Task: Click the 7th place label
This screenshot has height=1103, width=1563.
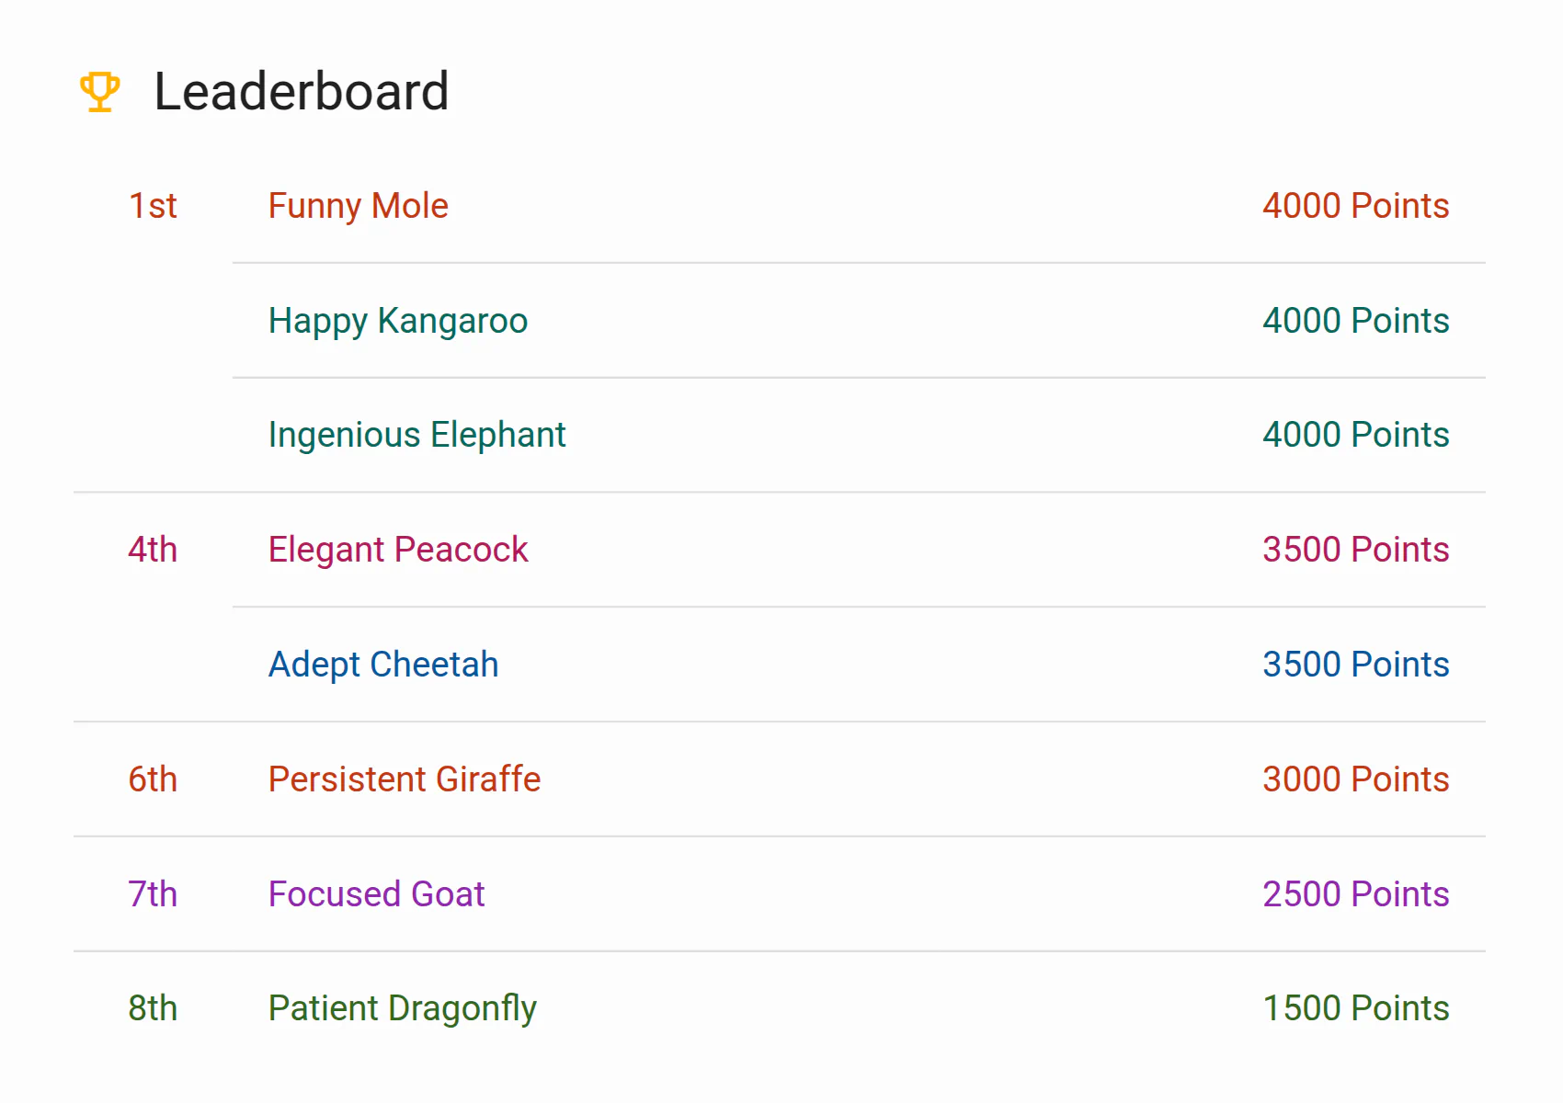Action: coord(153,894)
